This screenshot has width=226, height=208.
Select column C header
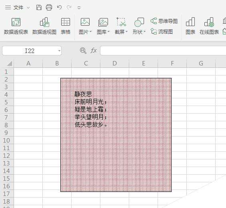coord(86,63)
